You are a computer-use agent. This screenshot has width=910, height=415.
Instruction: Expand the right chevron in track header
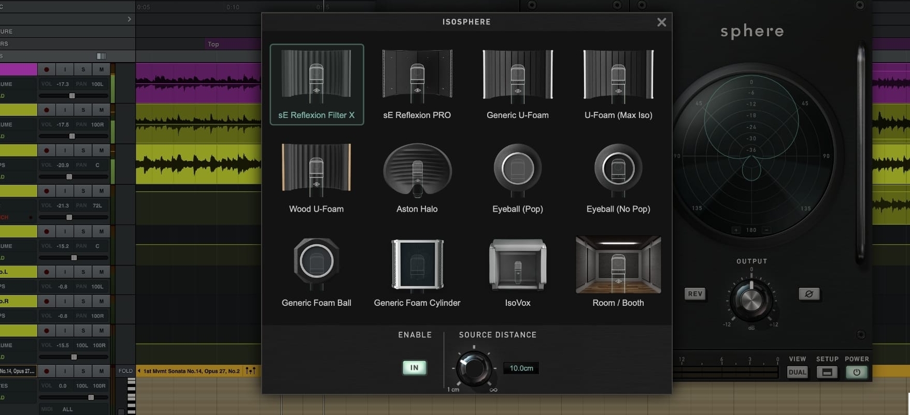point(129,19)
